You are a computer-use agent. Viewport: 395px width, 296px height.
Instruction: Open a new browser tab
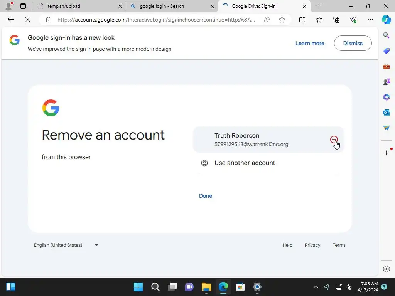pos(319,6)
